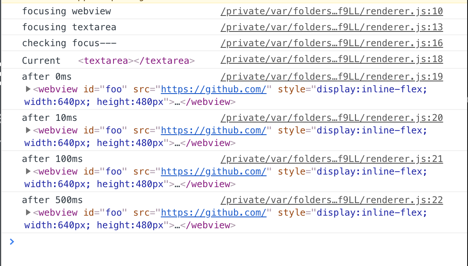This screenshot has height=266, width=468.
Task: Follow github.com link in 'after 10ms' entry
Action: click(213, 130)
